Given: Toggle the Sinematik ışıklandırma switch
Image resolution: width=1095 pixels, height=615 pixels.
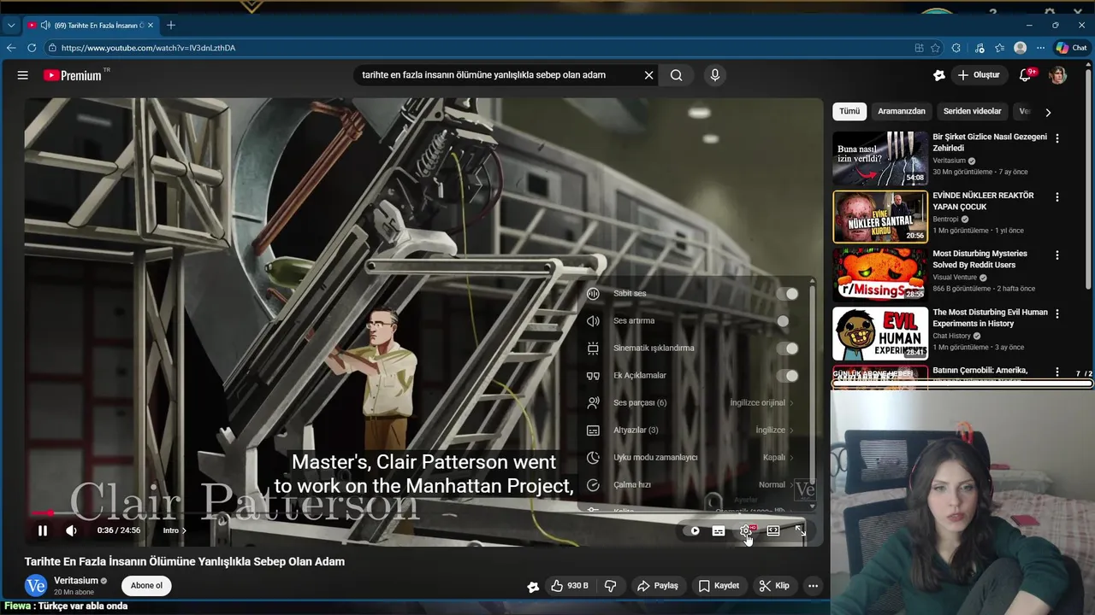Looking at the screenshot, I should pyautogui.click(x=787, y=348).
